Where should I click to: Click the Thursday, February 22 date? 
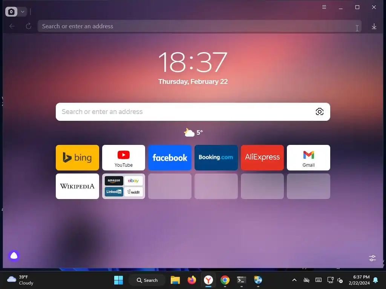point(193,82)
